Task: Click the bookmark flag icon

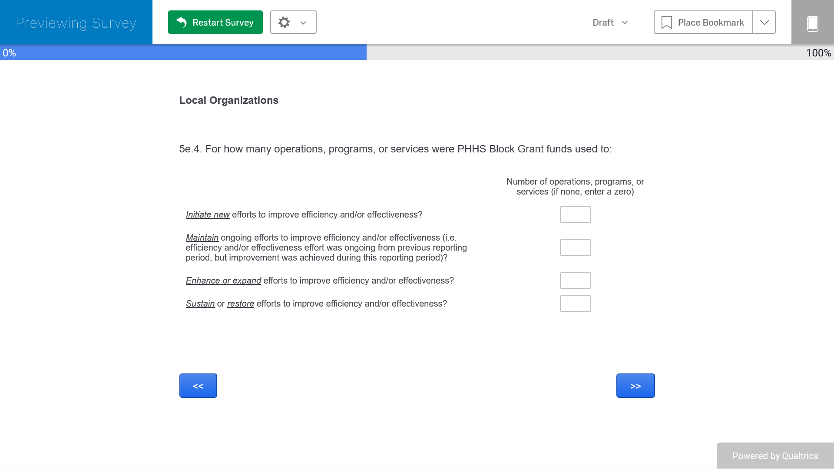Action: pos(666,23)
